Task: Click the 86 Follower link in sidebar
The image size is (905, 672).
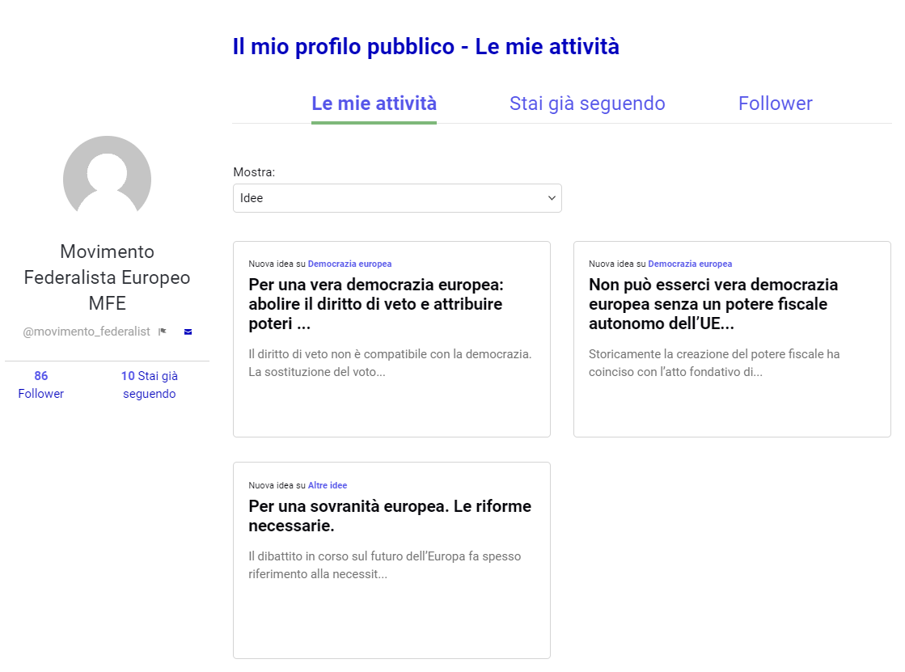Action: pos(41,384)
